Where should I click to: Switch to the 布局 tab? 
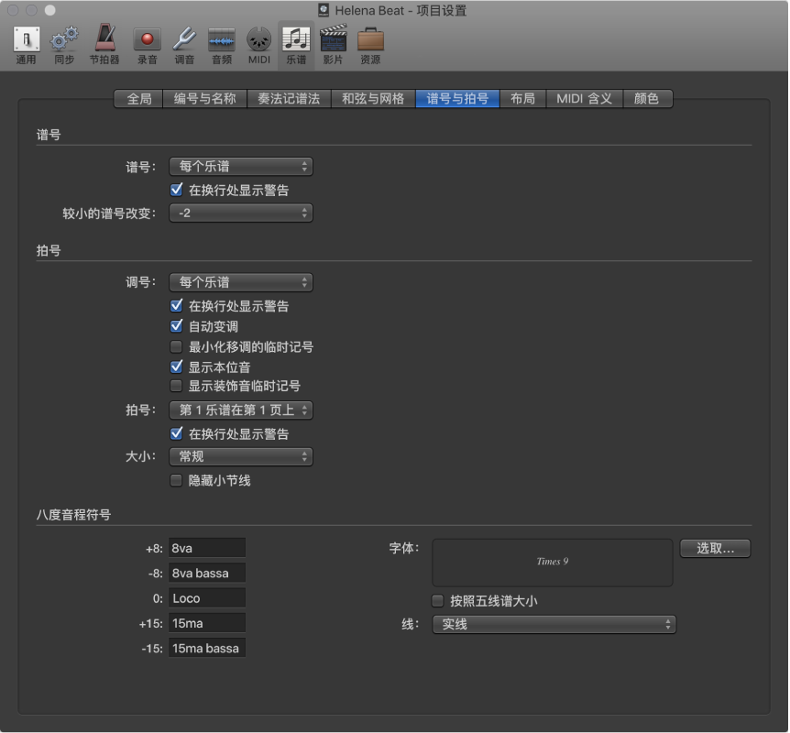[522, 99]
